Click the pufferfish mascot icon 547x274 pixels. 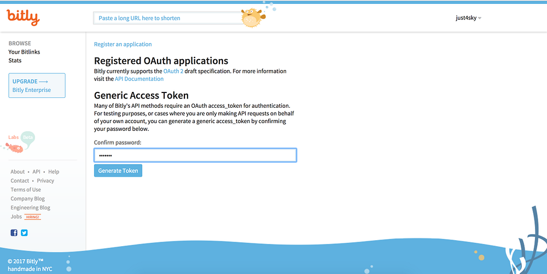click(253, 18)
